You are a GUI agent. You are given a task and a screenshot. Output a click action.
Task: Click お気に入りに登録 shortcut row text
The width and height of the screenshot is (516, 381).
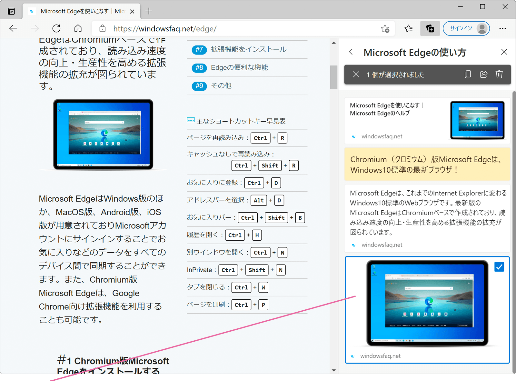tap(212, 183)
